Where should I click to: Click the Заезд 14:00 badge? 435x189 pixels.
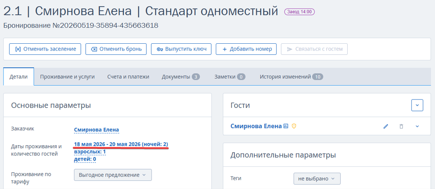tap(299, 12)
